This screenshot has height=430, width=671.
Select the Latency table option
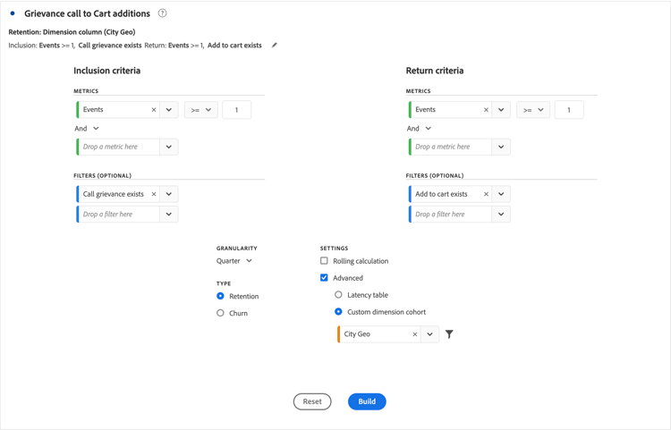(338, 295)
